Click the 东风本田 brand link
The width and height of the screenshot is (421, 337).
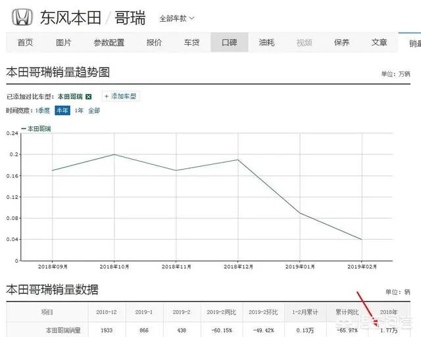tap(70, 18)
